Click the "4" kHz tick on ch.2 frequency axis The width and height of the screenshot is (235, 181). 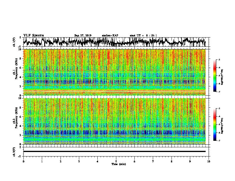click(x=20, y=126)
